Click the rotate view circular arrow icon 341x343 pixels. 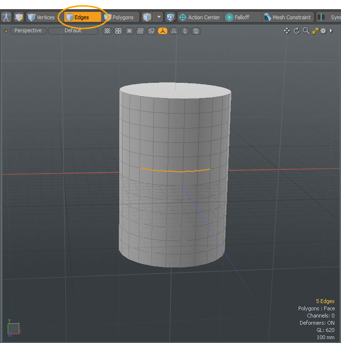click(x=296, y=31)
